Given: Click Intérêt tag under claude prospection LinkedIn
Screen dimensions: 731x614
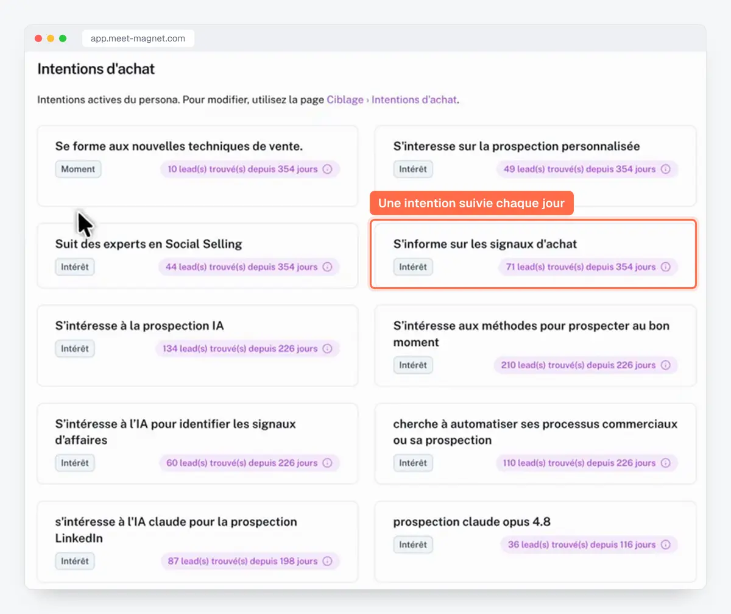Looking at the screenshot, I should click(75, 561).
